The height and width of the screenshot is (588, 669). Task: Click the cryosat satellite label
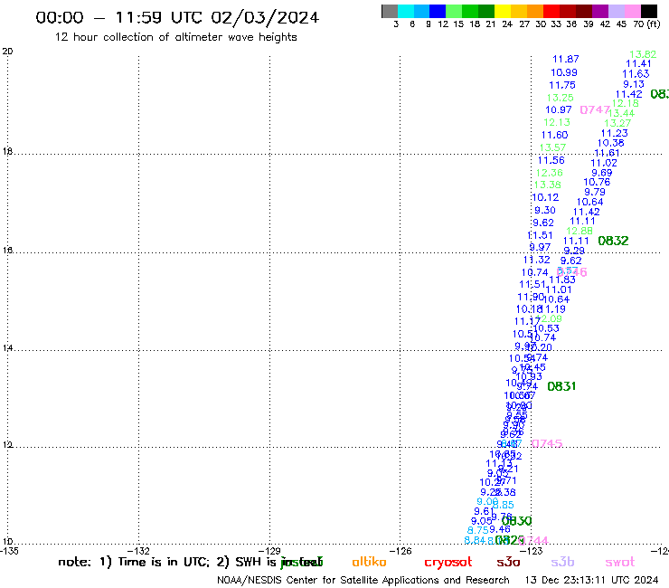pyautogui.click(x=448, y=563)
